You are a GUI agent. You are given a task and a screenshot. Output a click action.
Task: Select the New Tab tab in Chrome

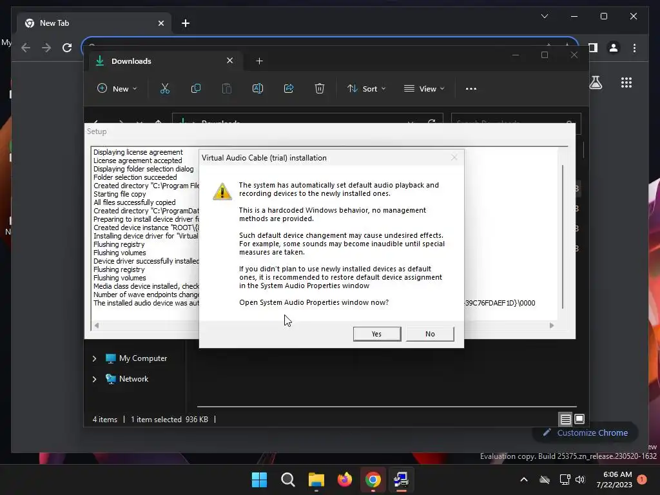pos(94,23)
